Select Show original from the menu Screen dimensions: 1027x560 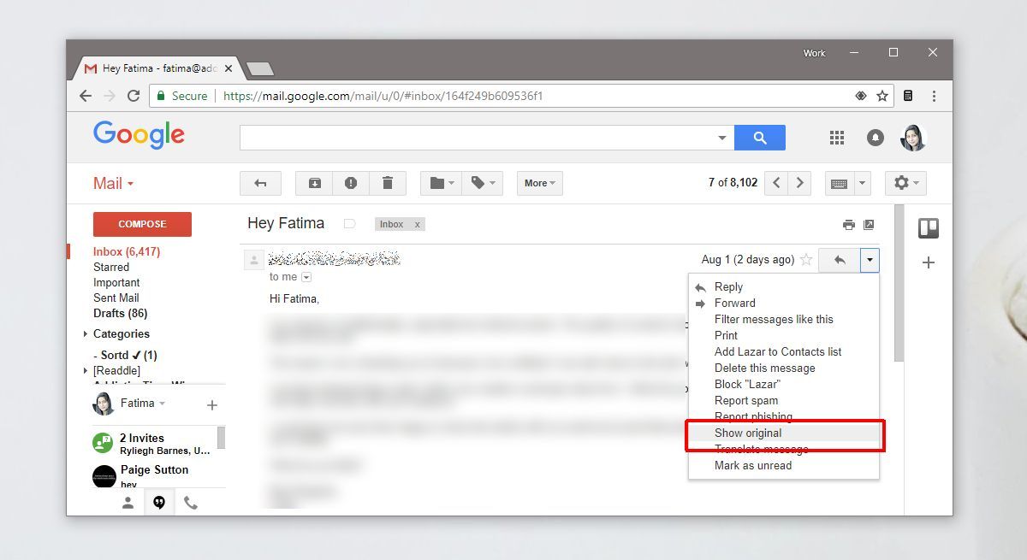748,433
